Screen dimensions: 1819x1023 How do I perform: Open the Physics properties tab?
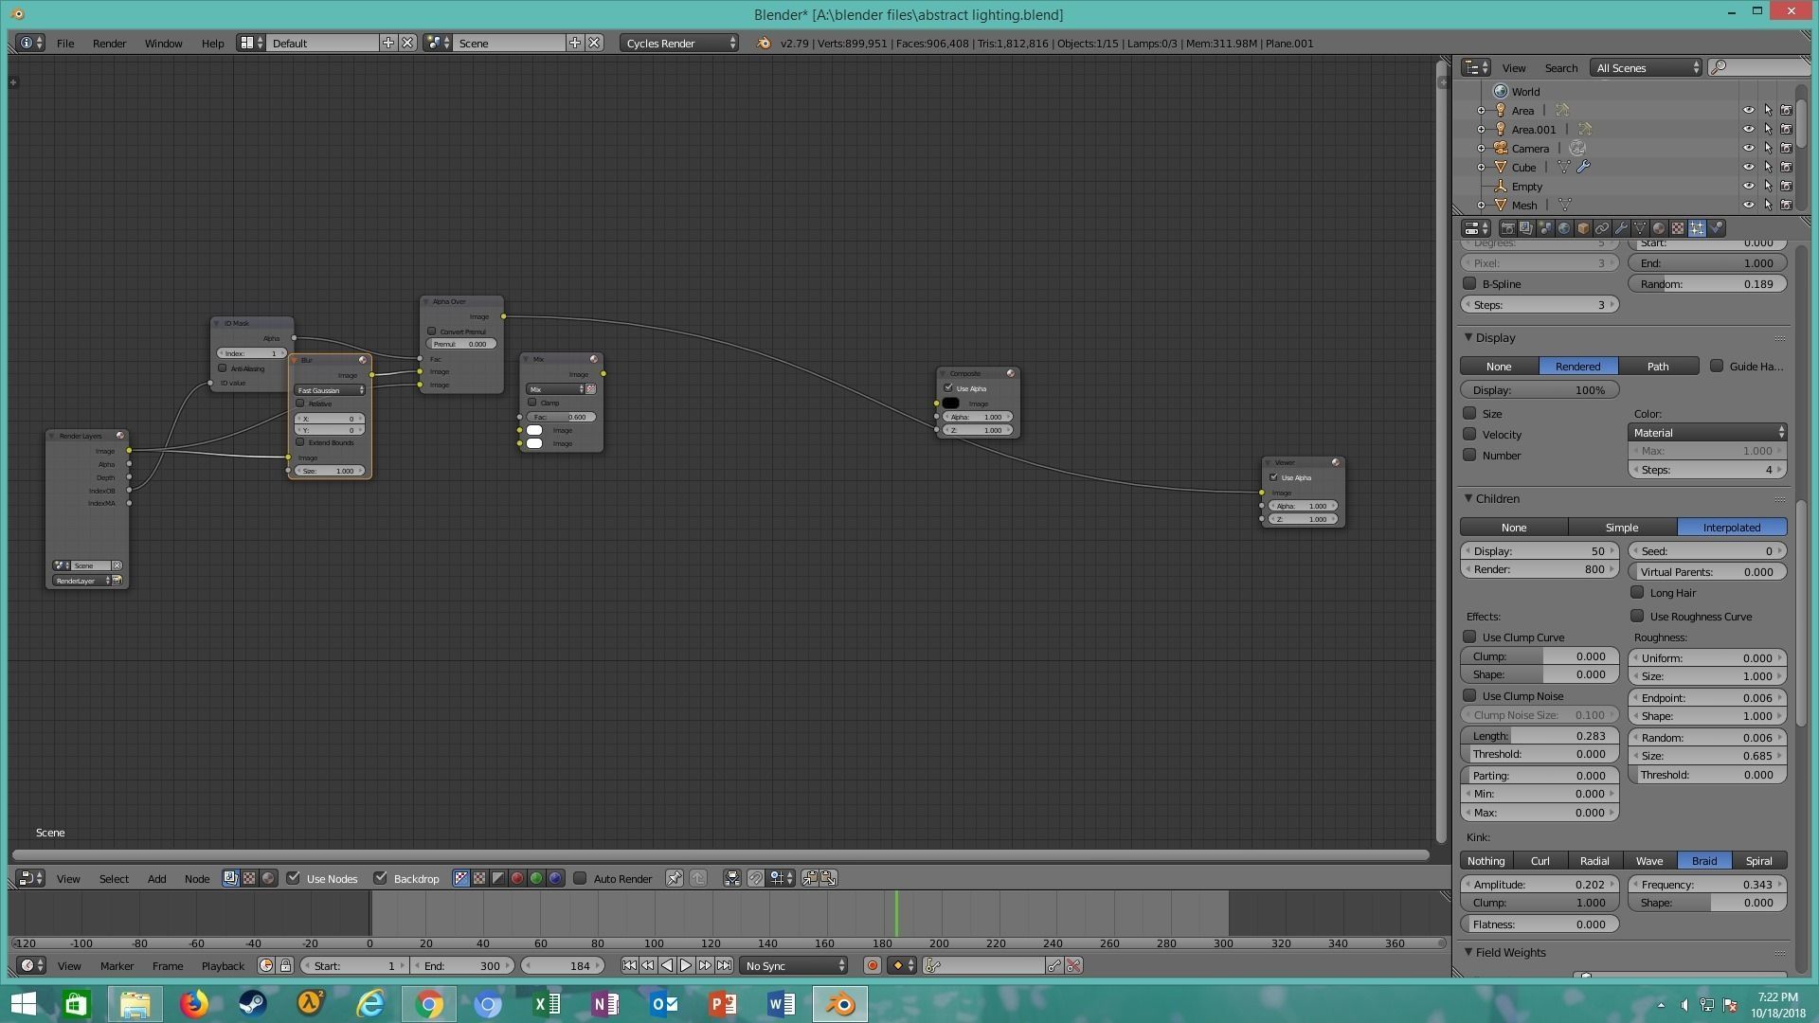[1716, 228]
